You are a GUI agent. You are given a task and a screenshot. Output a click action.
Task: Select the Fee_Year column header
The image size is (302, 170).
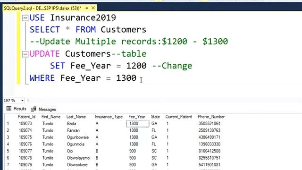coord(137,117)
